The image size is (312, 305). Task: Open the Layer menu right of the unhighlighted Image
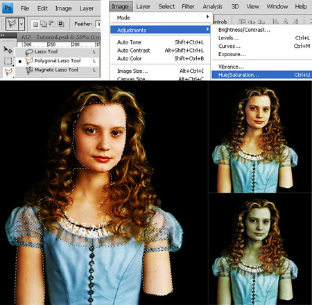[87, 8]
